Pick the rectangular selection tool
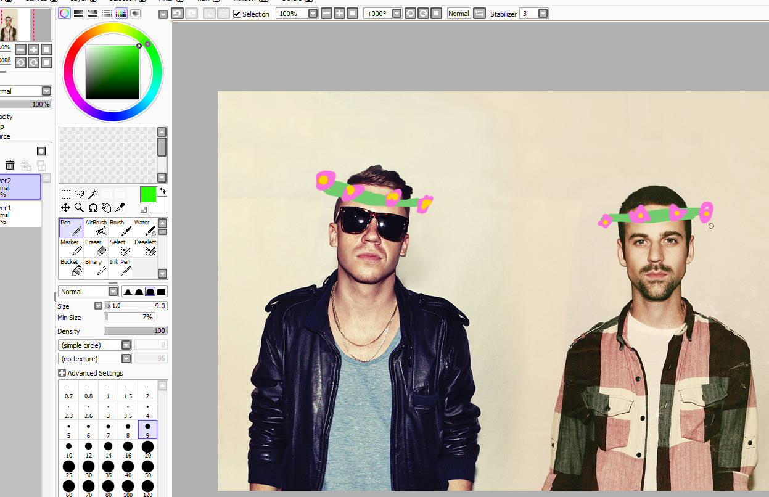The height and width of the screenshot is (497, 769). 65,194
